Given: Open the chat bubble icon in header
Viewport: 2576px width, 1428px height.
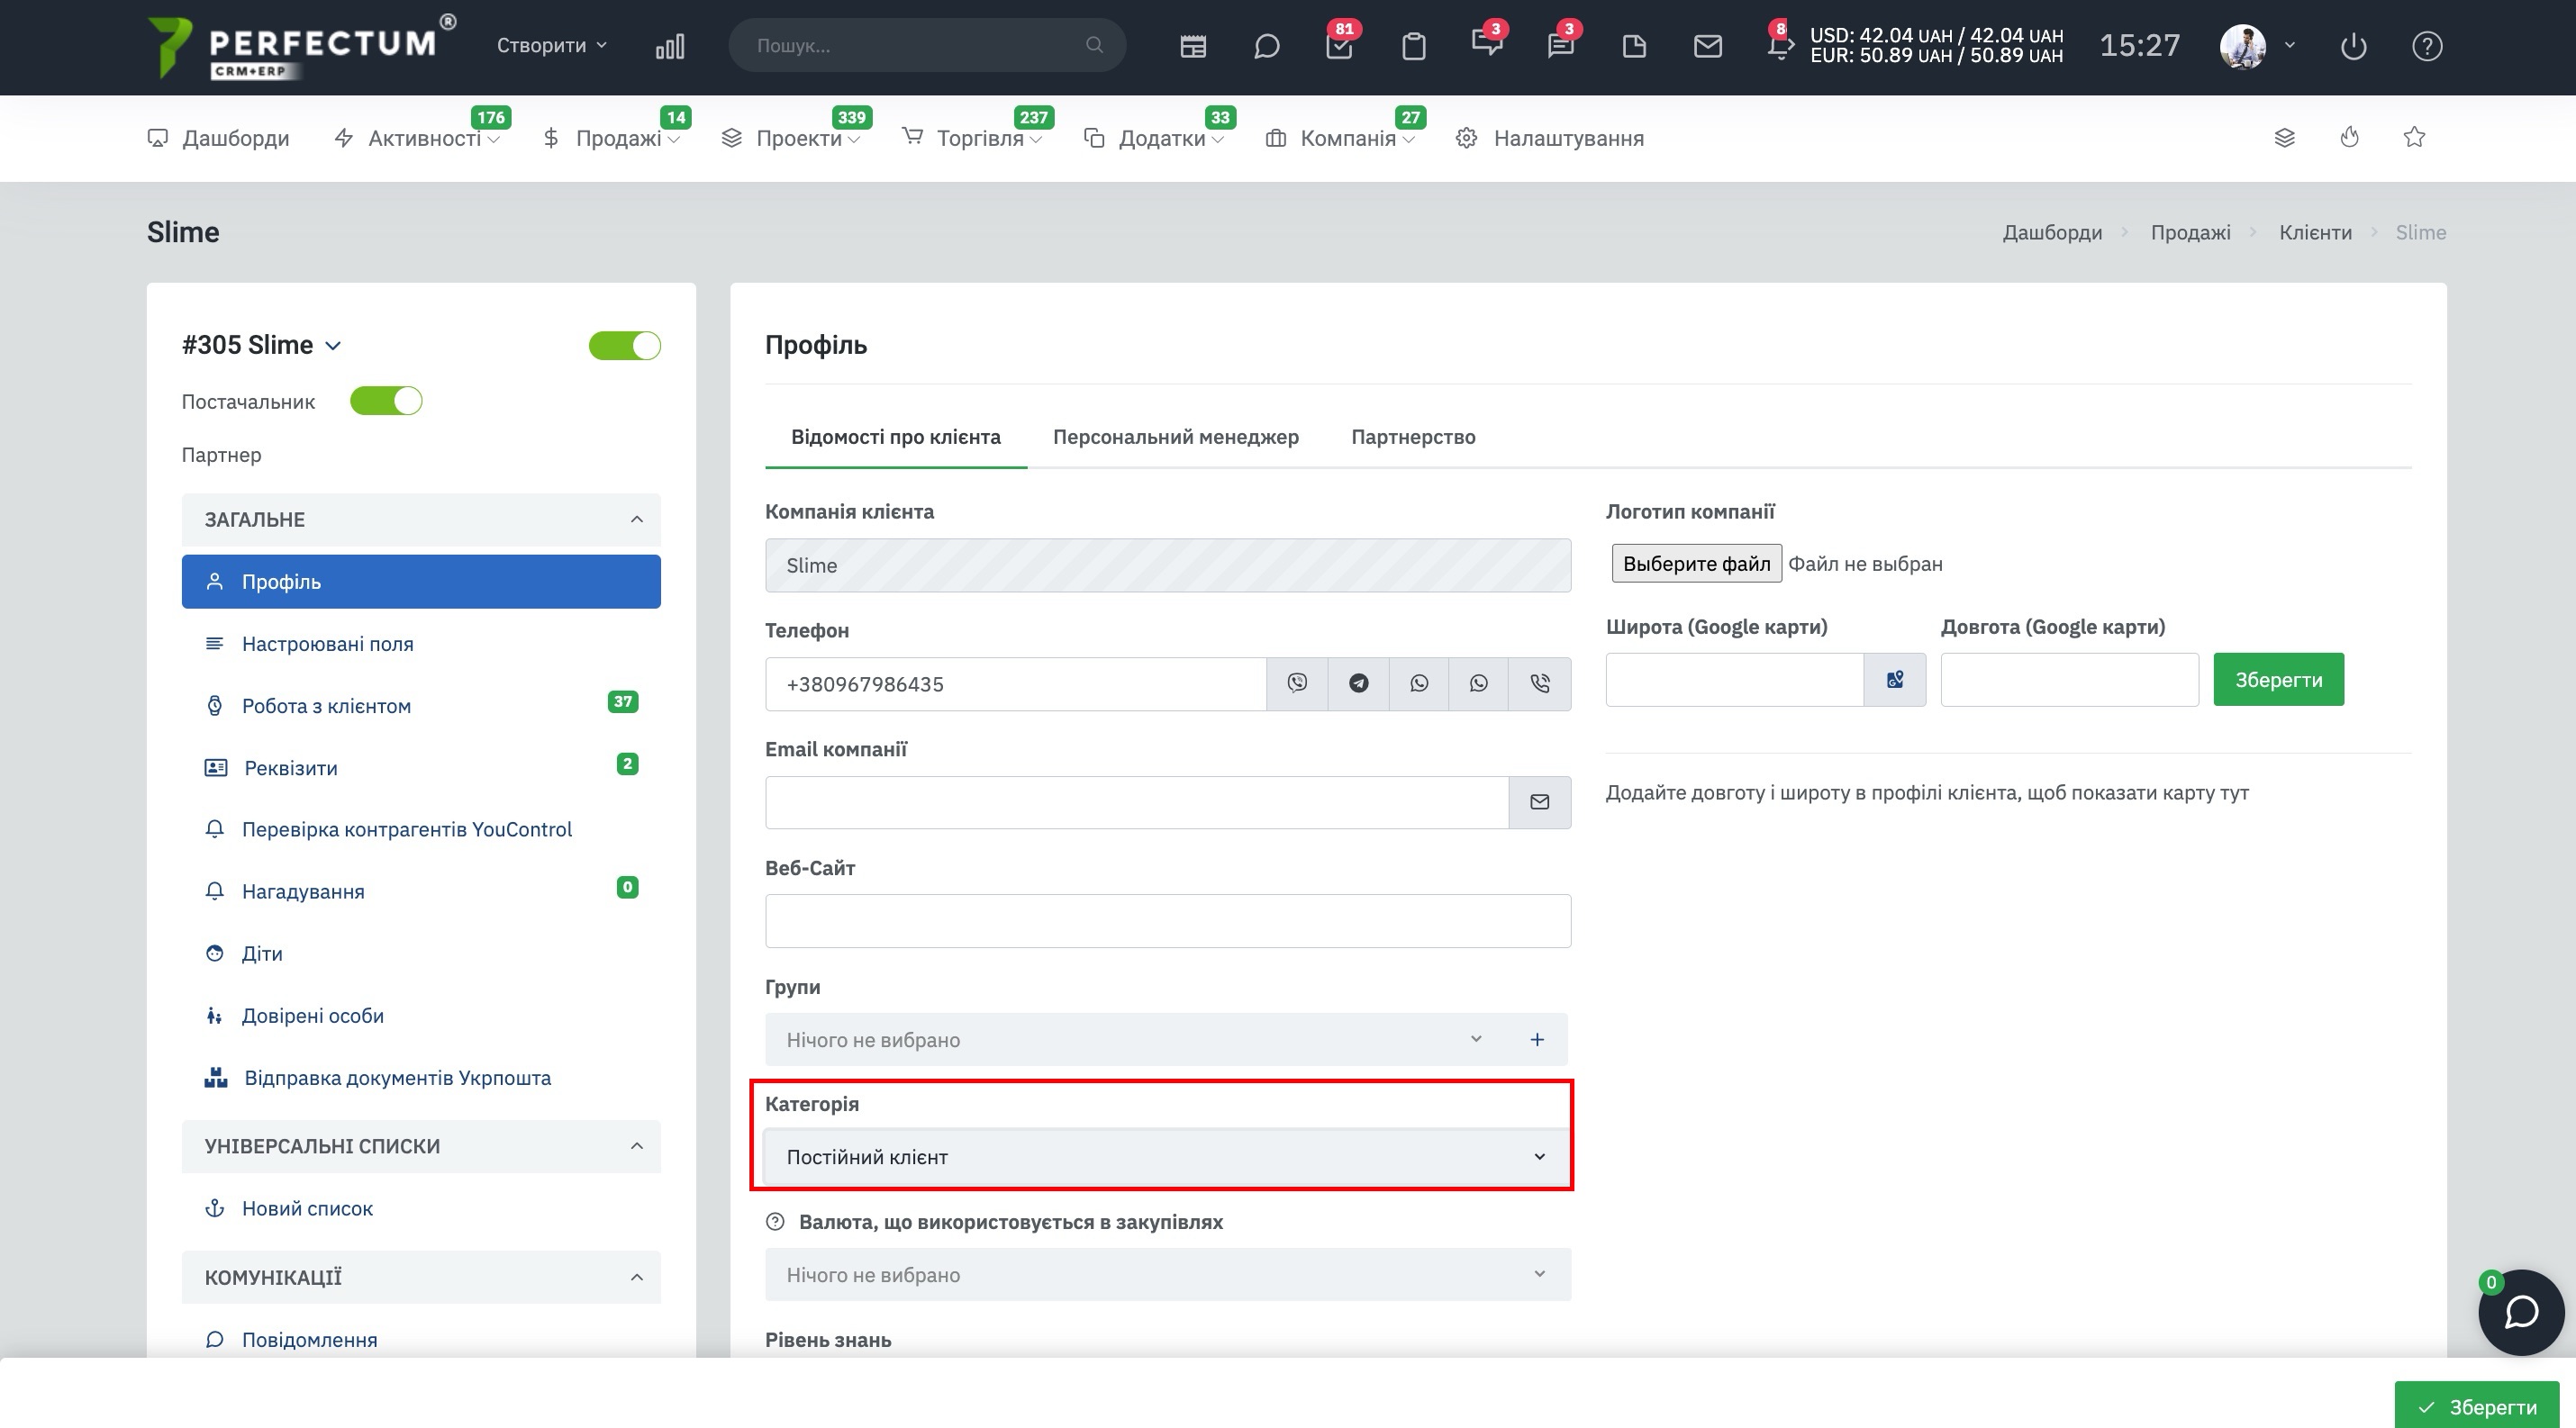Looking at the screenshot, I should click(1266, 46).
